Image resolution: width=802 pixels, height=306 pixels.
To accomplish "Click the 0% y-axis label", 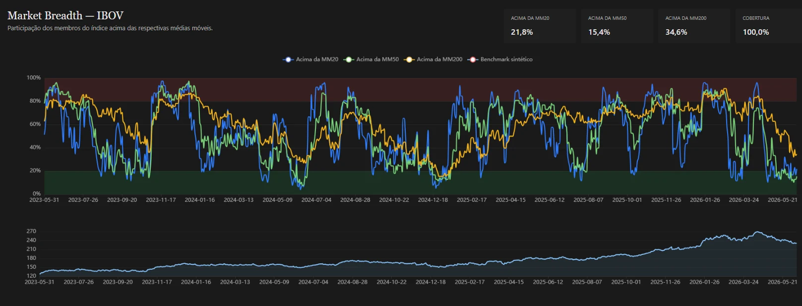I will coord(37,193).
